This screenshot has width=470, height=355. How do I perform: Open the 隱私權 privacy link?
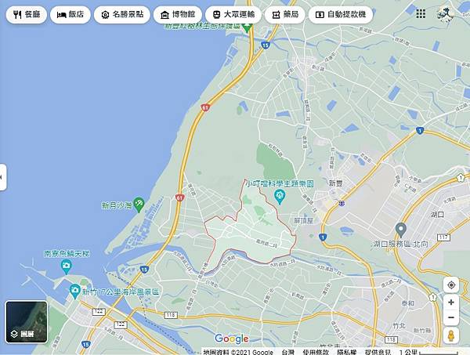[346, 352]
